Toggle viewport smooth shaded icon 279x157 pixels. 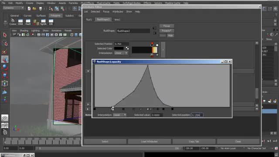point(76,35)
